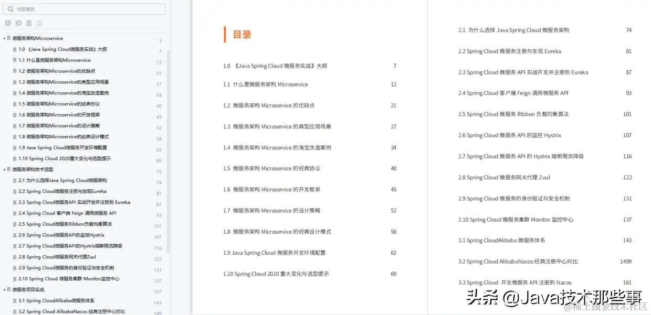Click page number 45 beside bookmark 1.6 开发框架
The width and height of the screenshot is (651, 315).
tap(159, 117)
